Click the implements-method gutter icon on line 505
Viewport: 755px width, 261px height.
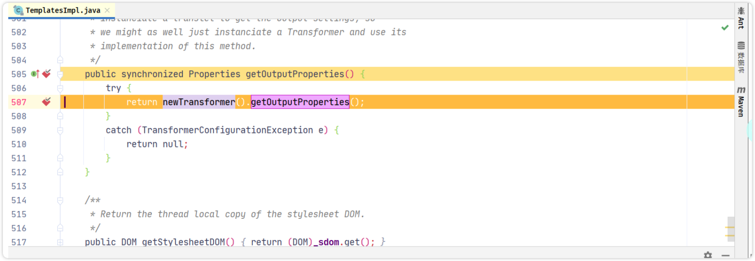(x=35, y=74)
